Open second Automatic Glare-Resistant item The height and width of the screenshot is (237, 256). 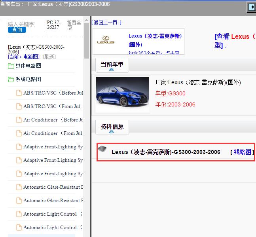click(53, 201)
